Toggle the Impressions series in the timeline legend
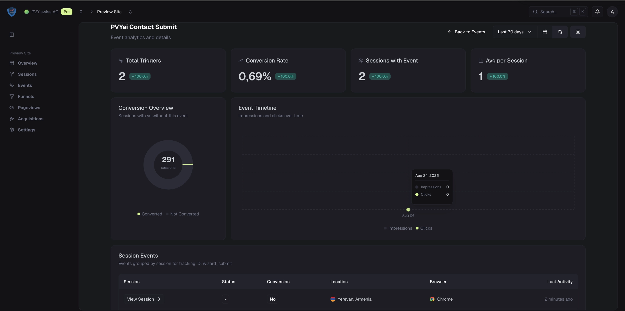 pos(398,228)
